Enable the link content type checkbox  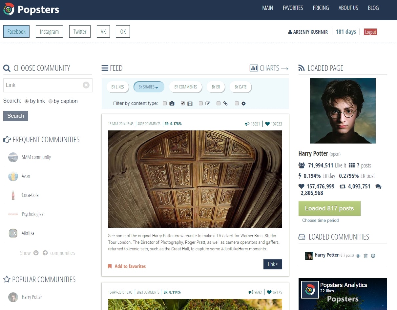[x=219, y=103]
